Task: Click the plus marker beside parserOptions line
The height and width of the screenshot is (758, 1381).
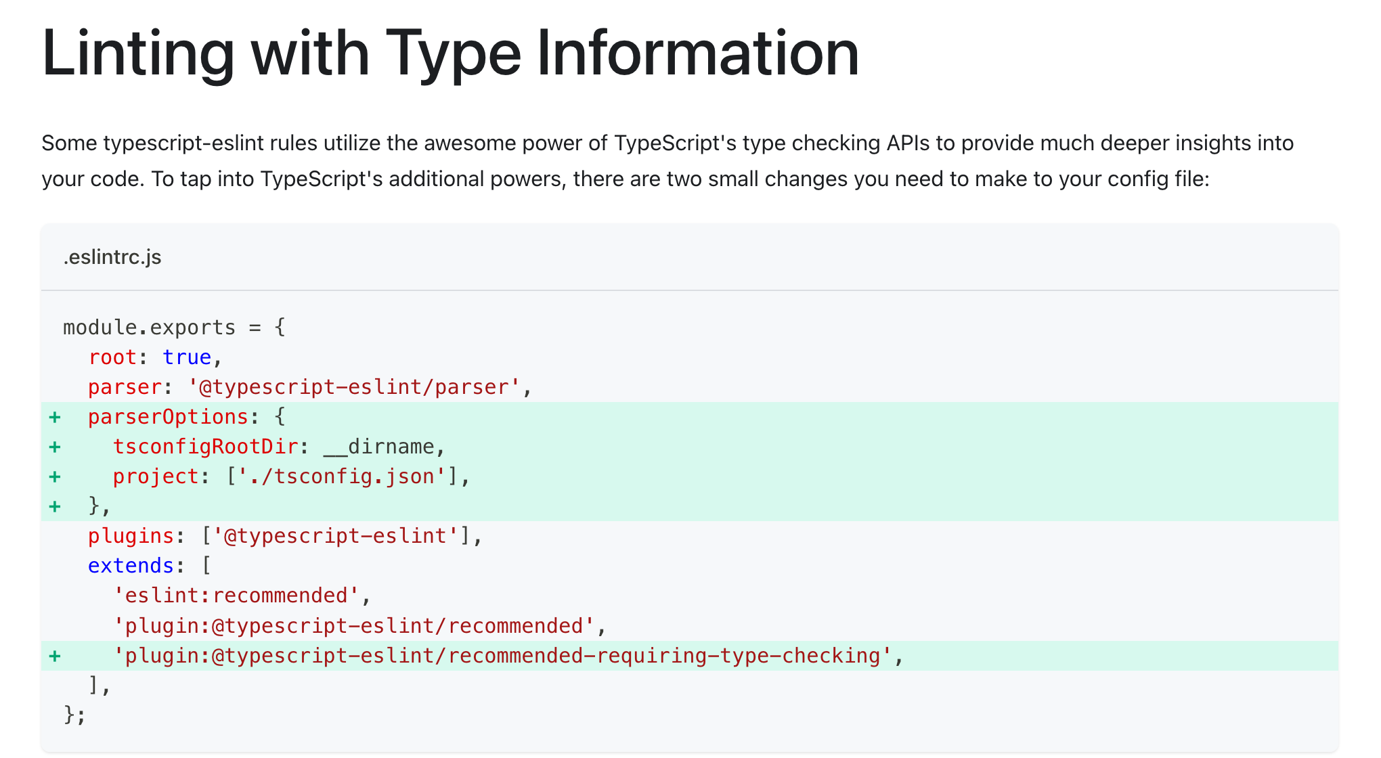Action: [x=55, y=417]
